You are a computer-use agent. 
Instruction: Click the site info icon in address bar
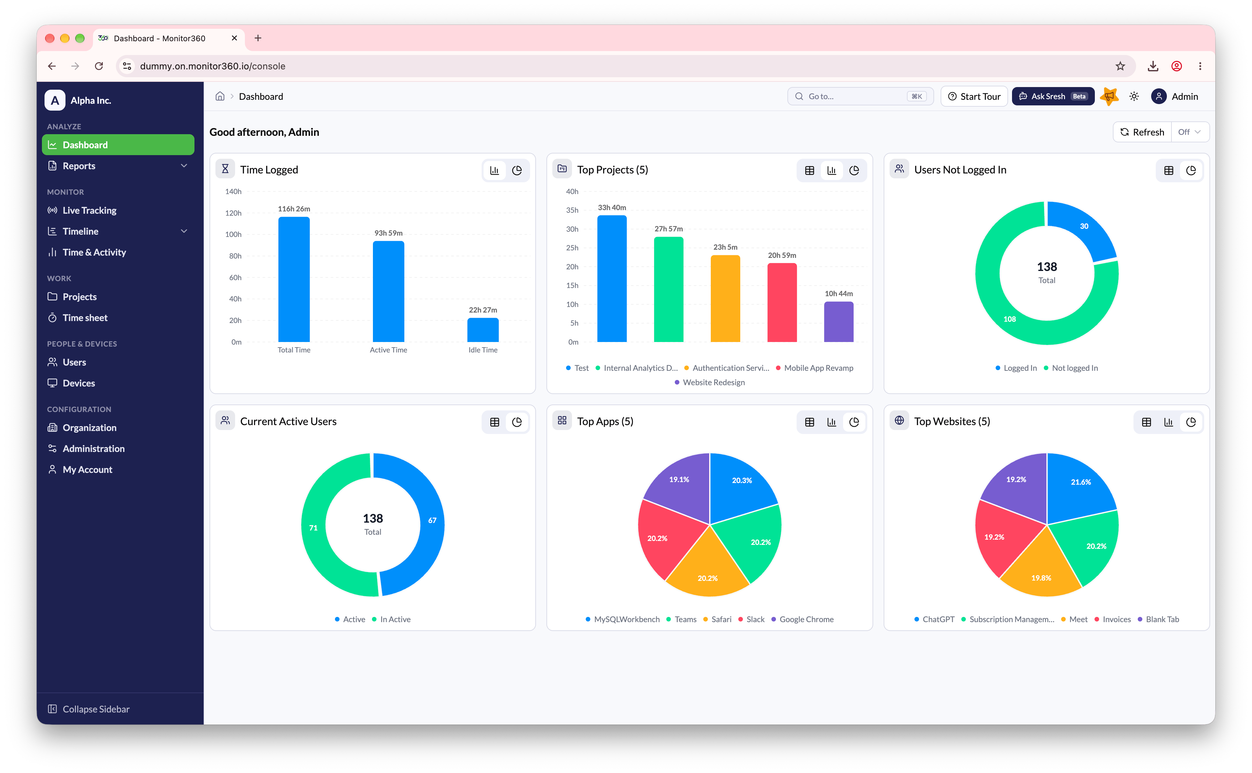(127, 66)
